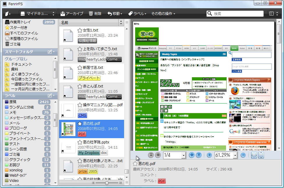Open the page number dropdown showing 1/4
The image size is (284, 188).
[174, 155]
